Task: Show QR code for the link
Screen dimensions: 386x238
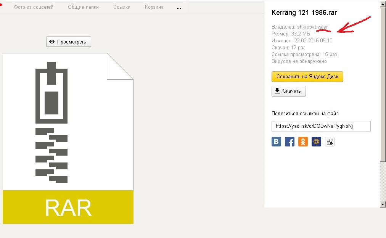Action: pos(330,142)
